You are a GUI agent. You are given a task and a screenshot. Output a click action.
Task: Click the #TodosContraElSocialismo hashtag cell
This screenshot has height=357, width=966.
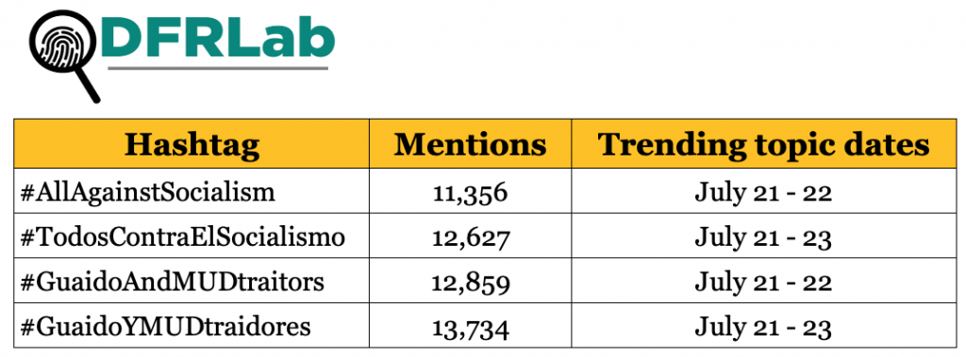(x=192, y=235)
